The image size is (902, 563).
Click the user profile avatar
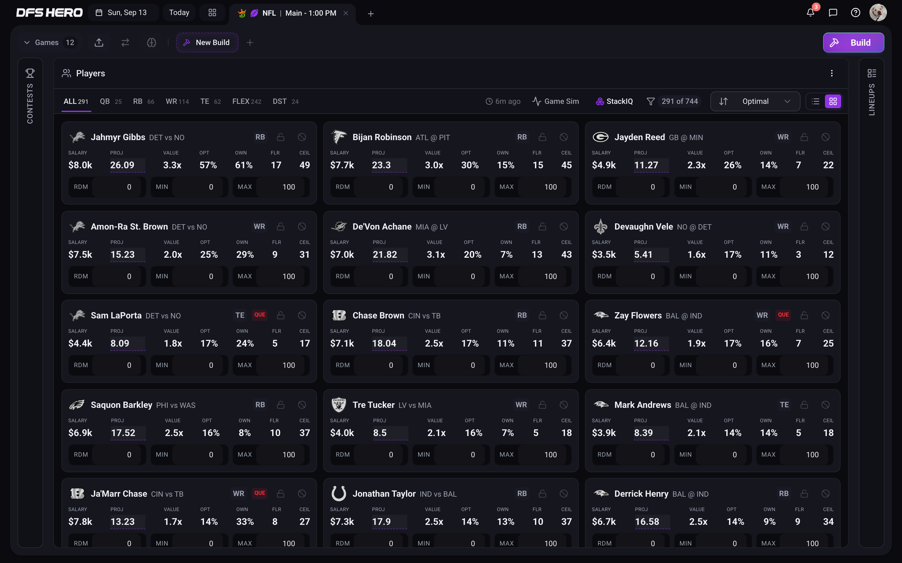click(x=878, y=13)
